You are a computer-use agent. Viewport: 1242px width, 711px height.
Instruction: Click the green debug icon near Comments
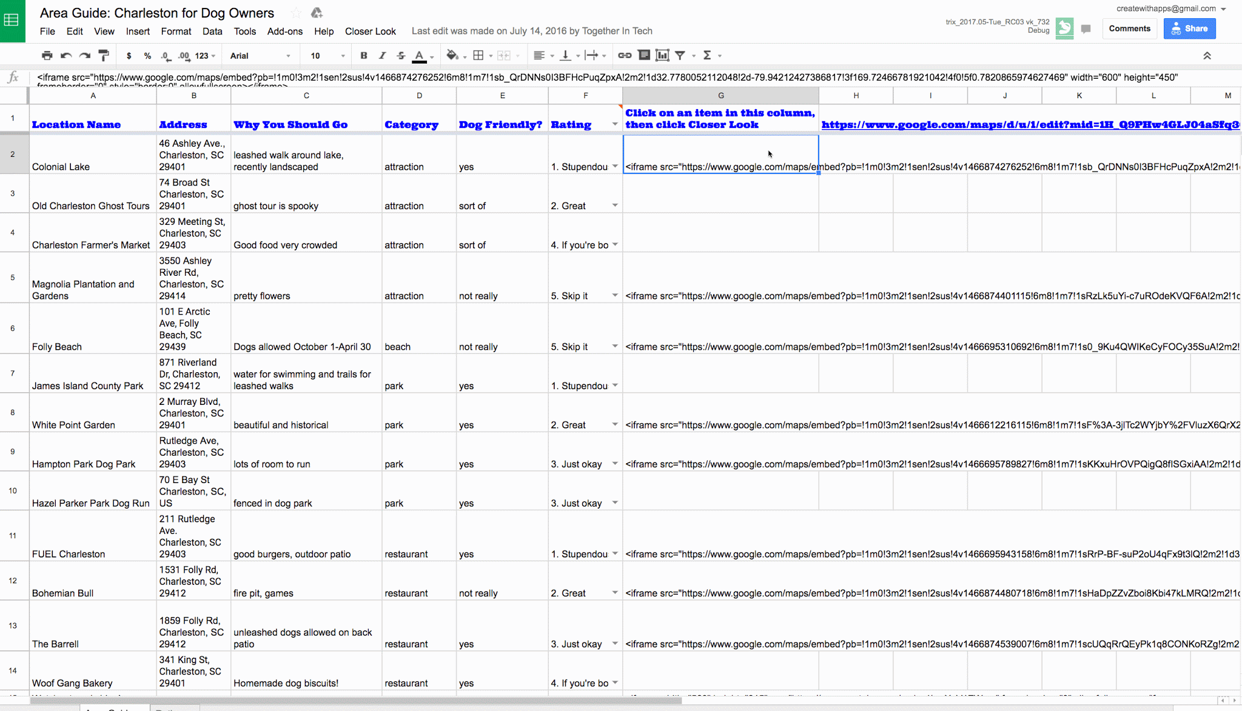tap(1064, 28)
